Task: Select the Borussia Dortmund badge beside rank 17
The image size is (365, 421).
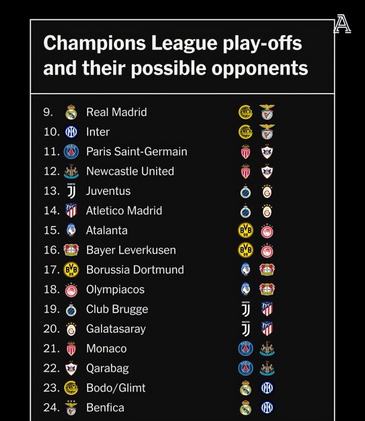Action: (x=71, y=270)
